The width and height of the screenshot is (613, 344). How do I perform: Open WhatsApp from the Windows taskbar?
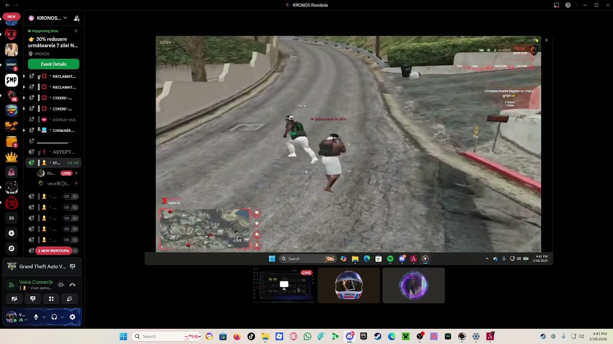tap(307, 336)
